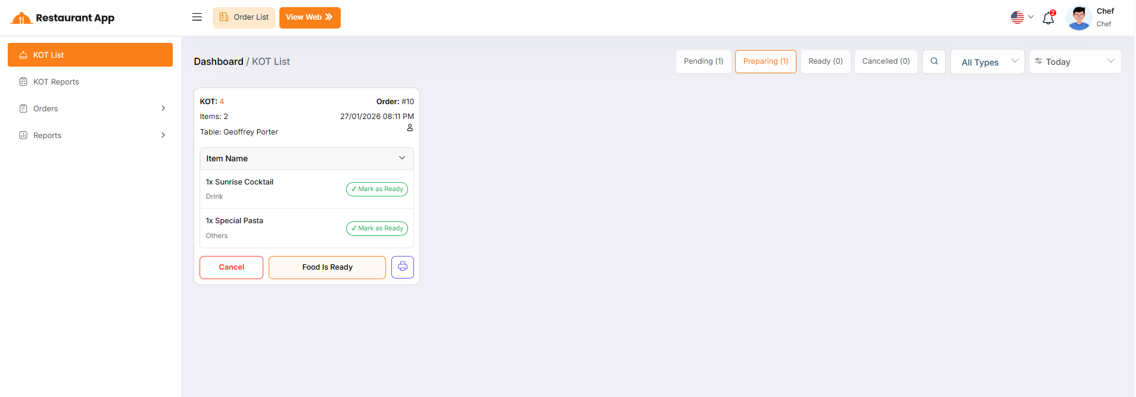The height and width of the screenshot is (397, 1136).
Task: Open the language flag selector
Action: click(x=1022, y=17)
